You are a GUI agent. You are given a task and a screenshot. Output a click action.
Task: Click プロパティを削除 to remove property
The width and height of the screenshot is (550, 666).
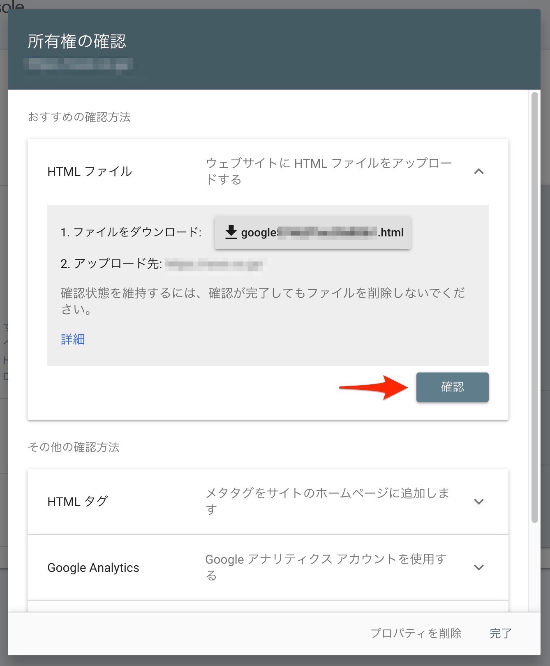[x=416, y=633]
